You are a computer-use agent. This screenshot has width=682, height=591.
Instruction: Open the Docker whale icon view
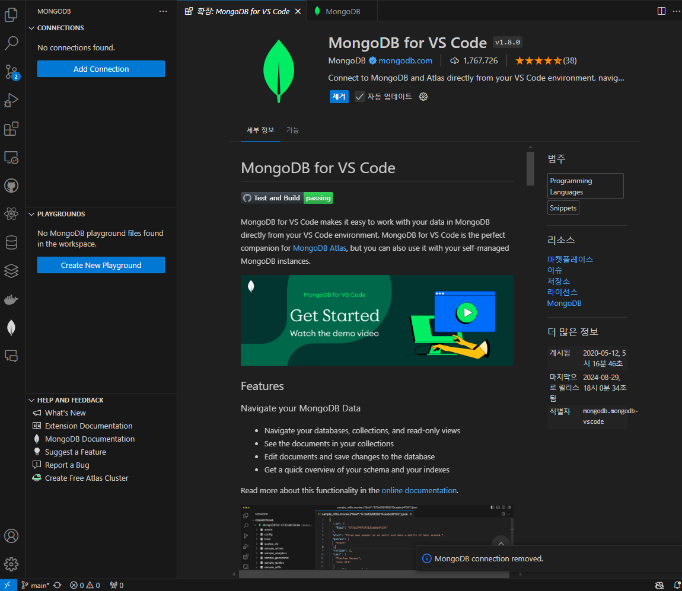(11, 299)
